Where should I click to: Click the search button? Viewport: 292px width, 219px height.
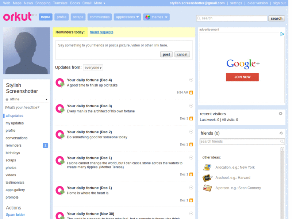(x=276, y=19)
